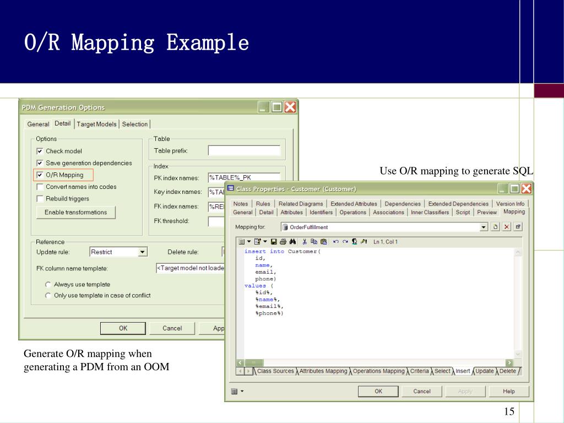Open the editor menu dropdown arrow
Image resolution: width=564 pixels, height=423 pixels.
click(x=248, y=242)
